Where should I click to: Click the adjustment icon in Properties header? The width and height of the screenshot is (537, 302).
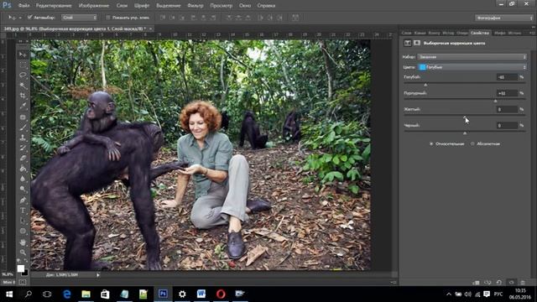(408, 43)
